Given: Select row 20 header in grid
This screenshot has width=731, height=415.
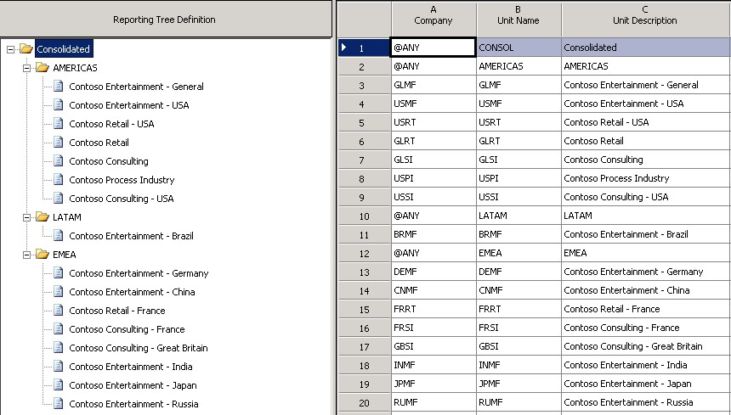Looking at the screenshot, I should click(364, 403).
